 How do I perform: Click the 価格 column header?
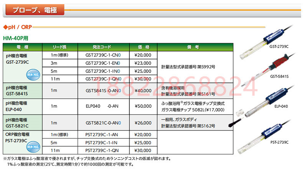coord(143,47)
